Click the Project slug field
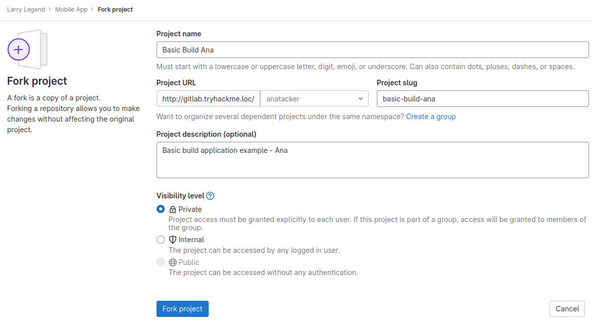 point(482,98)
